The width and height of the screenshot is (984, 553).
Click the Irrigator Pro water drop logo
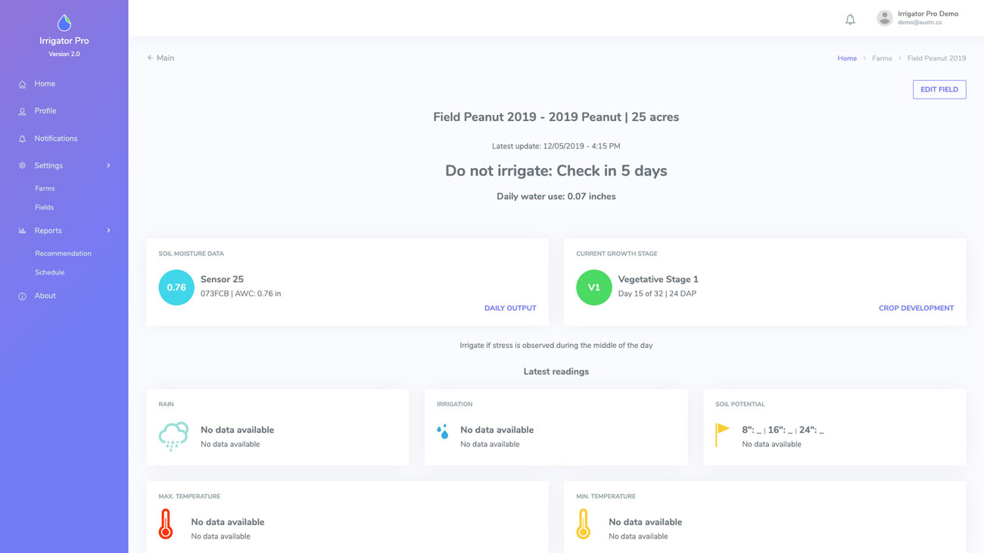pos(64,23)
